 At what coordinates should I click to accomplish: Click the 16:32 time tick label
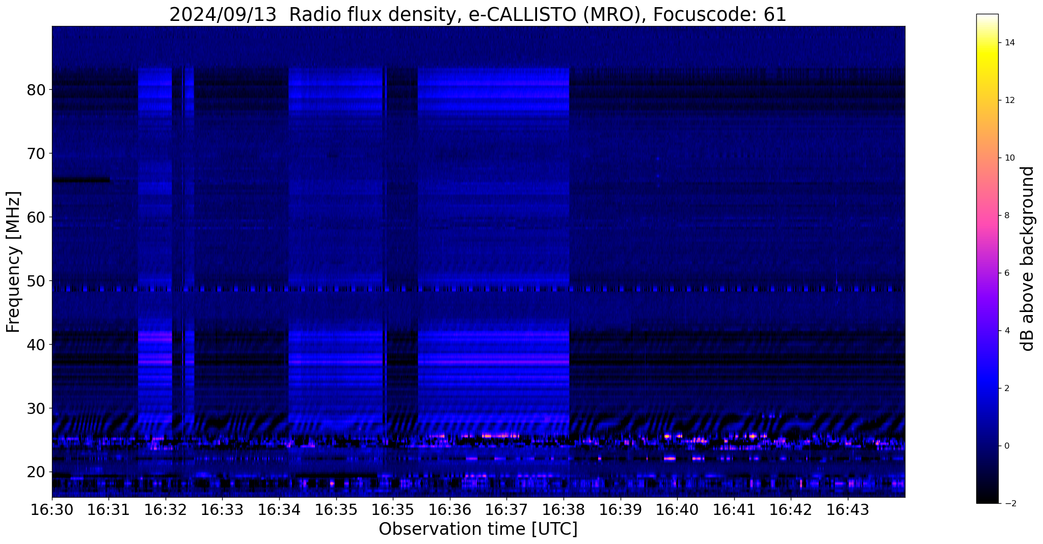(166, 510)
